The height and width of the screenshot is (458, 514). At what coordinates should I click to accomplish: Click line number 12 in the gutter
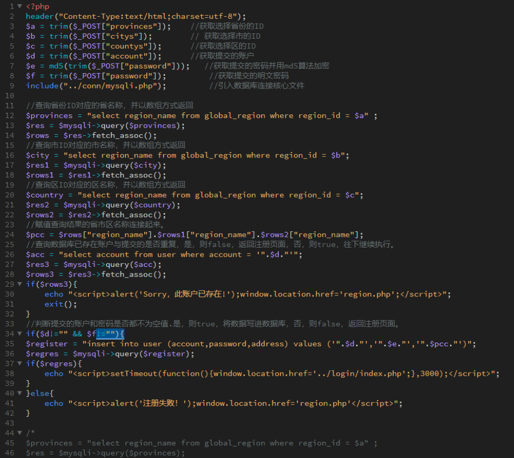(10, 115)
